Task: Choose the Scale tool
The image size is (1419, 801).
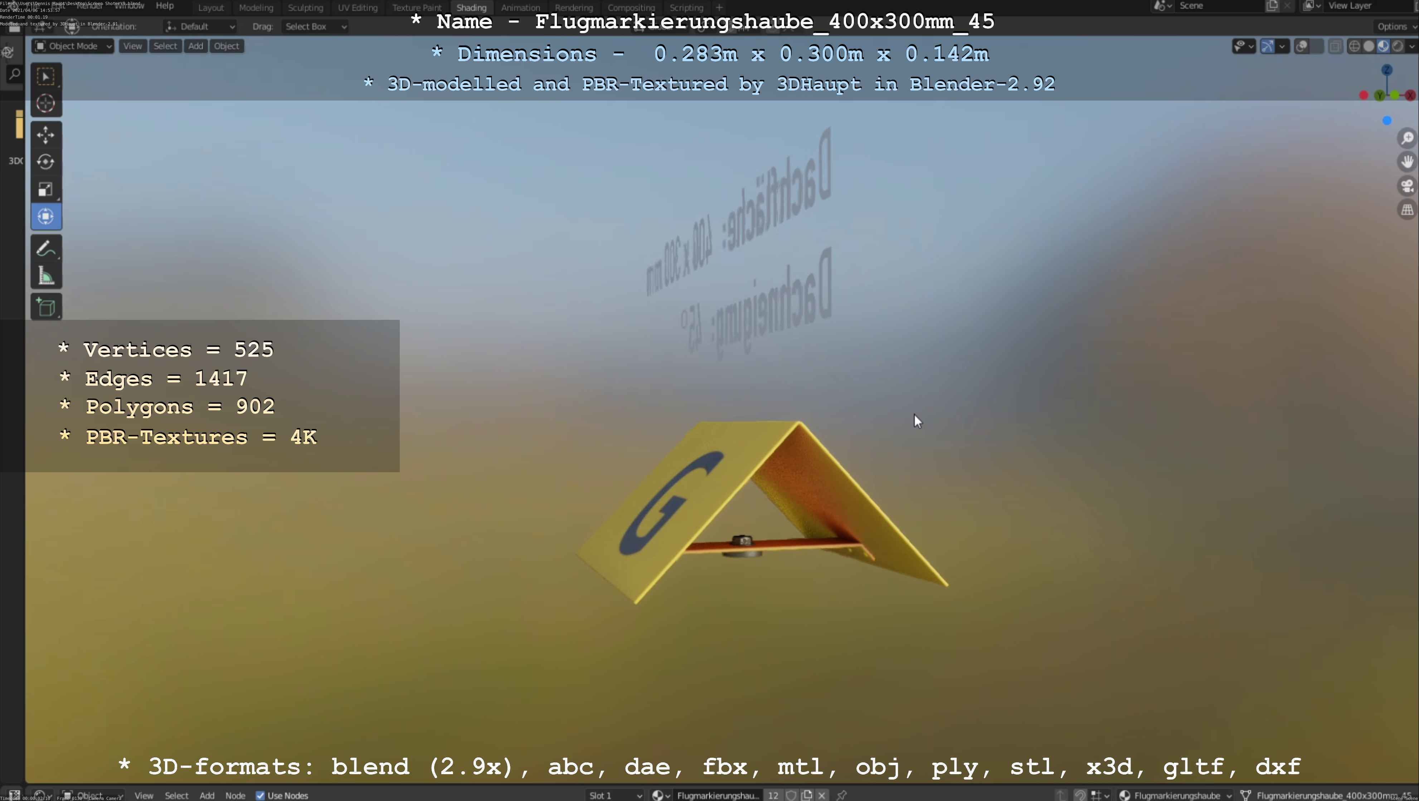Action: tap(46, 189)
